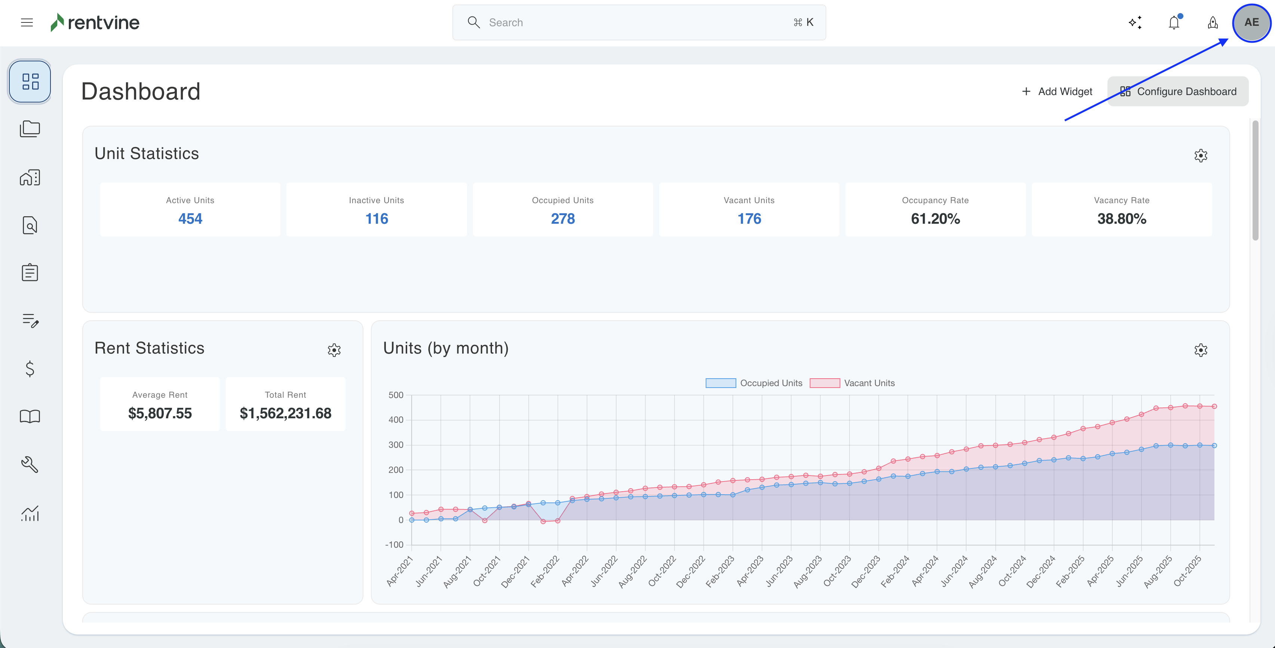Click the Dashboard grid sidebar icon

point(30,81)
